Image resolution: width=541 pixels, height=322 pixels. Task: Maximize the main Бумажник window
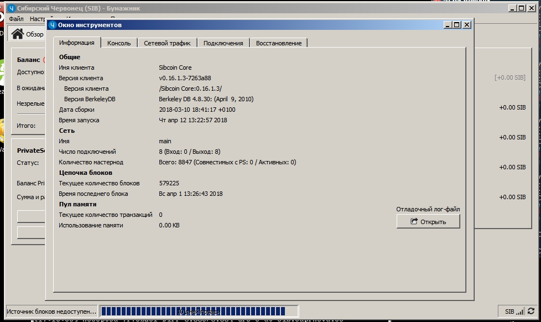pyautogui.click(x=522, y=8)
